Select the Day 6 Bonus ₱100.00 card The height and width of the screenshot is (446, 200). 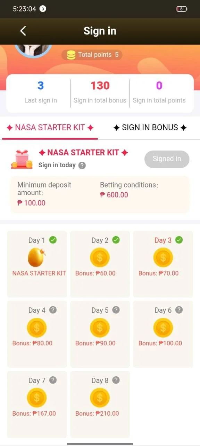[163, 334]
